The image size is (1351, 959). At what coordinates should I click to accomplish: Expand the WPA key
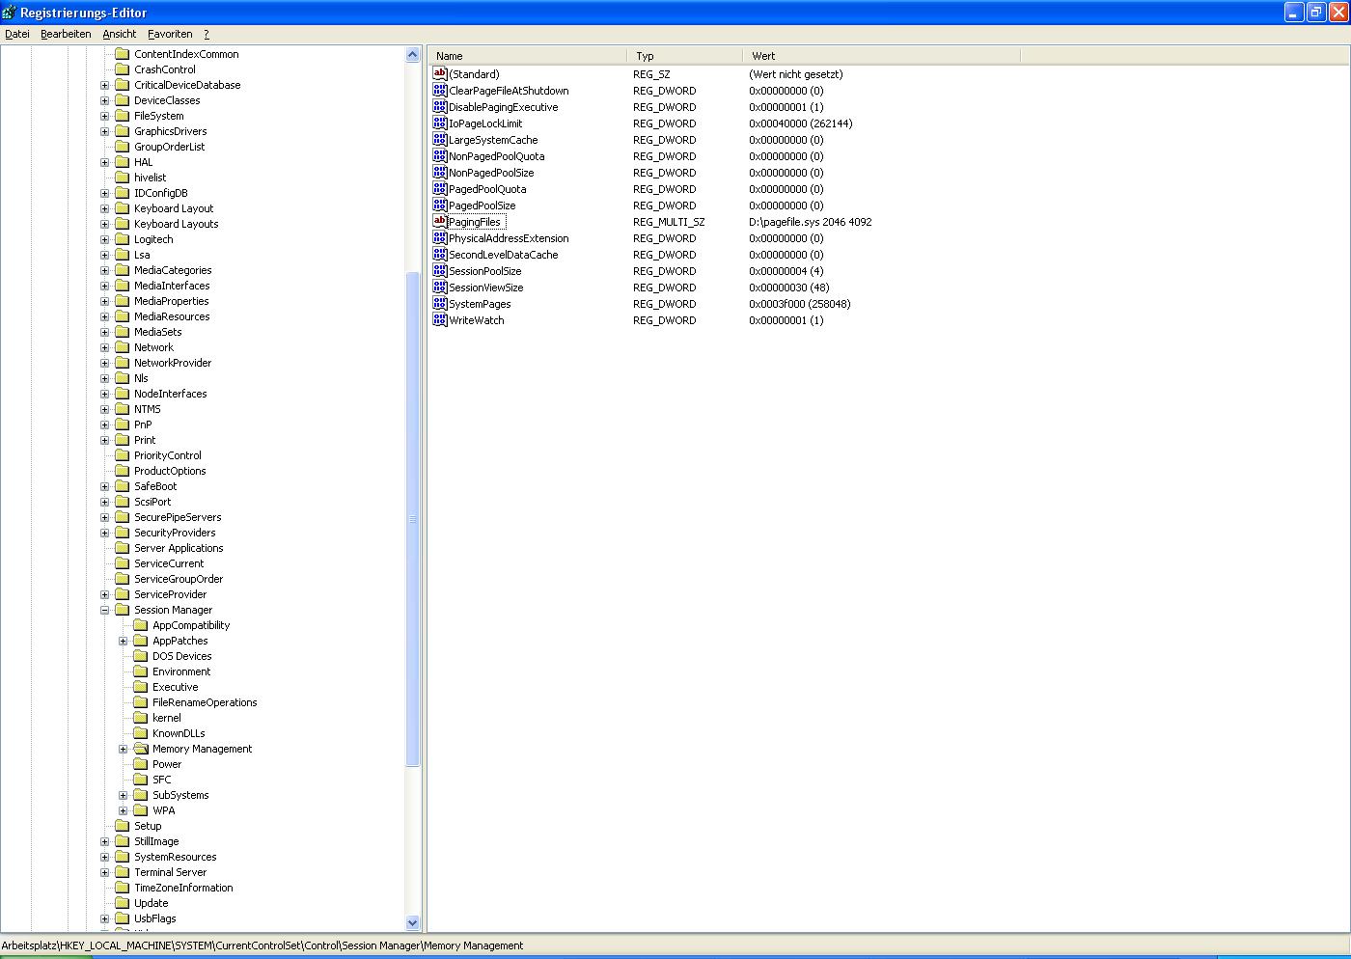point(124,810)
